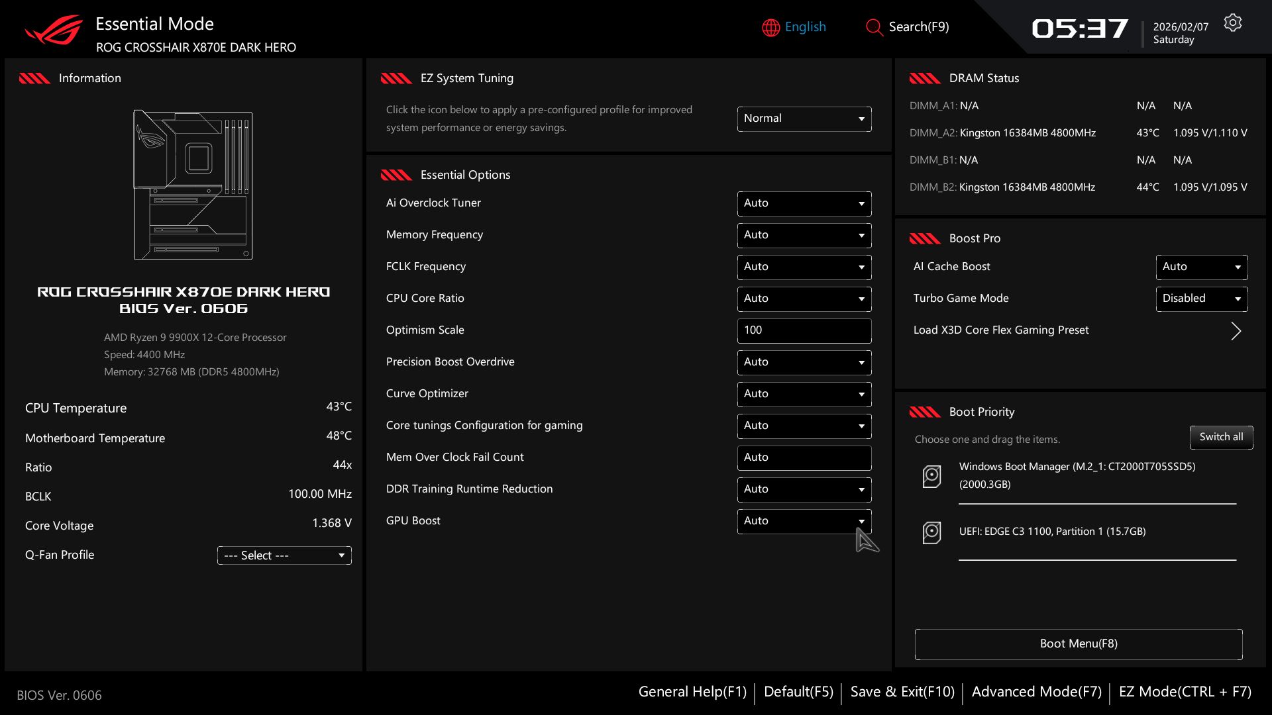Click the Optimism Scale value field
The image size is (1272, 715).
[804, 330]
